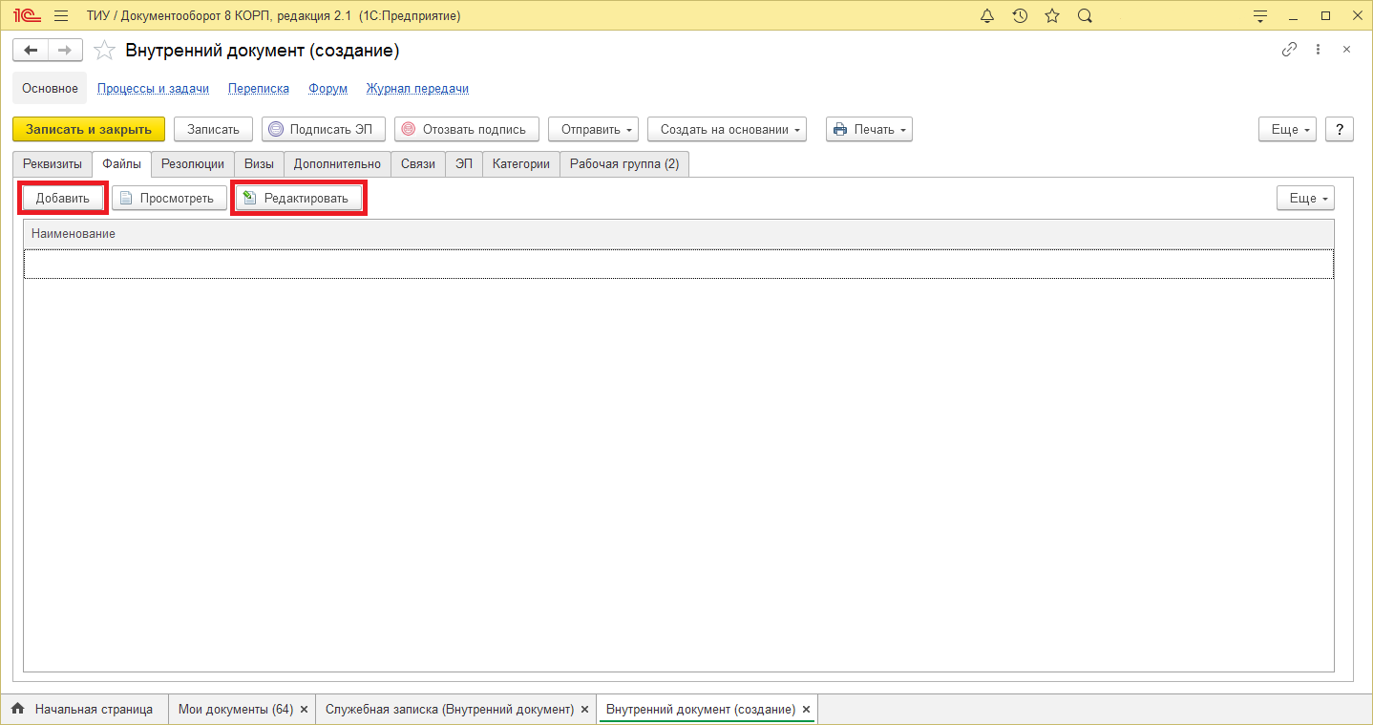The height and width of the screenshot is (725, 1373).
Task: Click Подписать ЭП button
Action: click(324, 129)
